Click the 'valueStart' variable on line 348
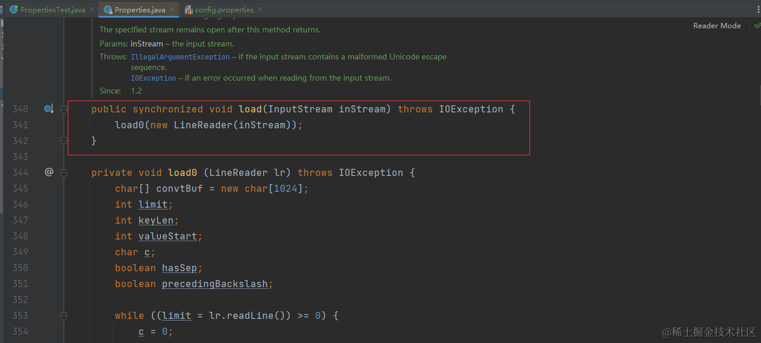This screenshot has width=761, height=343. 168,236
